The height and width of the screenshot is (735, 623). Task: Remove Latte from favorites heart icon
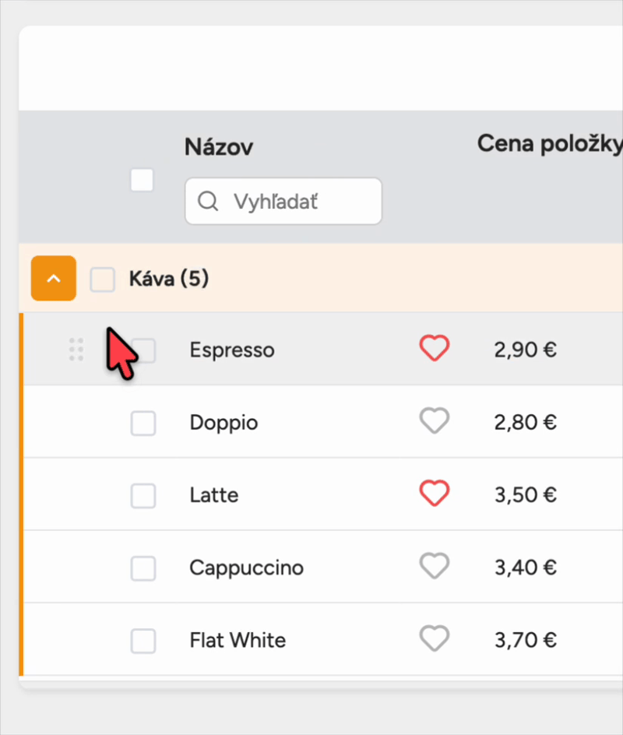click(x=434, y=494)
